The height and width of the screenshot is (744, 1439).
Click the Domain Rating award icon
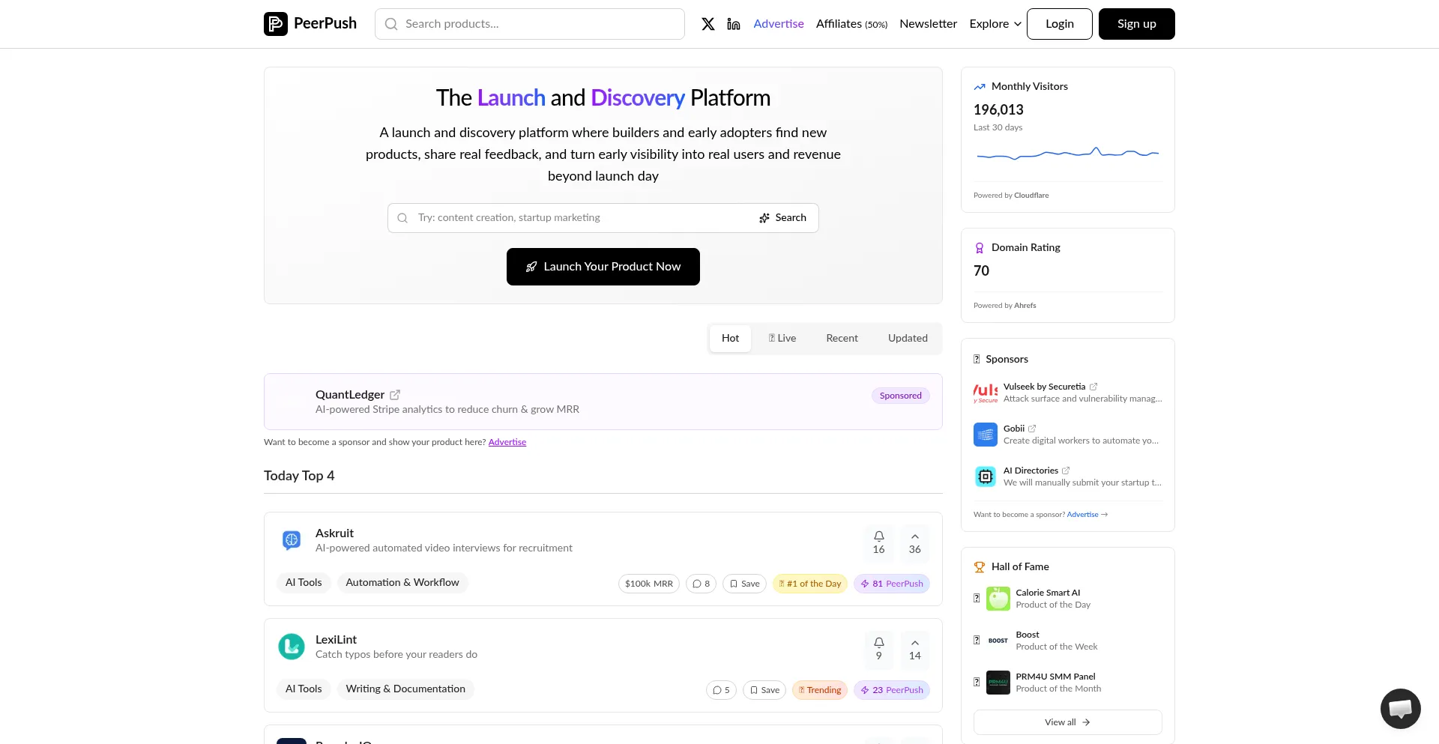(x=979, y=248)
